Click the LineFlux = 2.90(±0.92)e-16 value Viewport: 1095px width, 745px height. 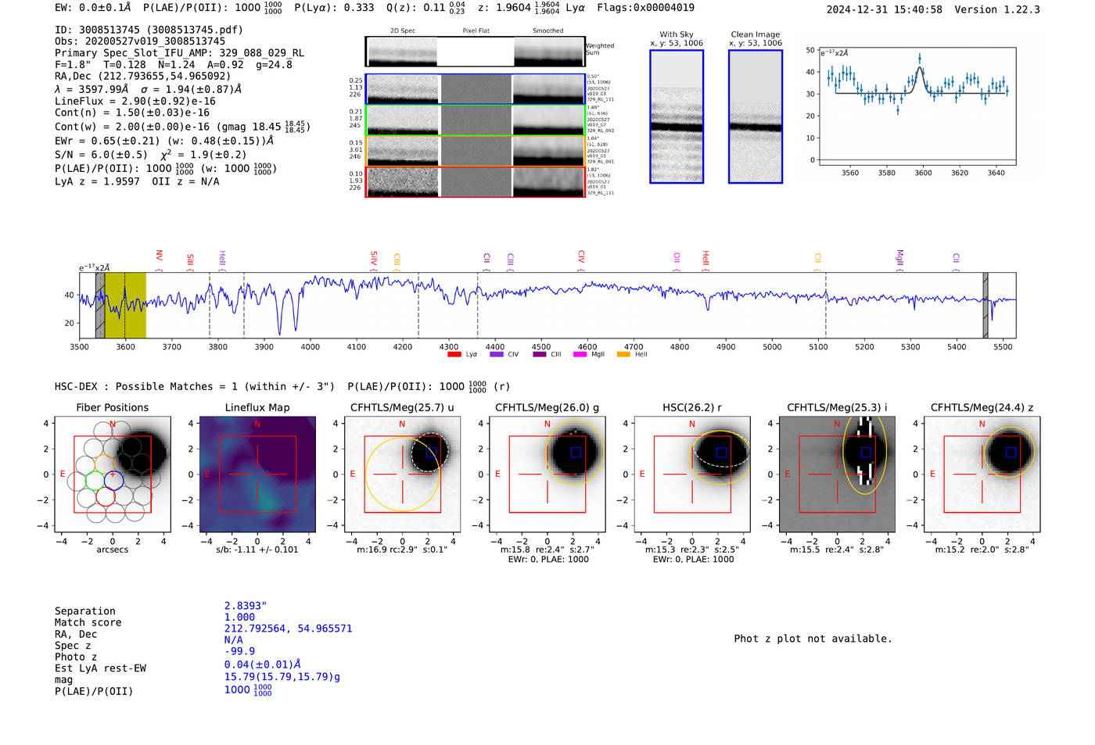(135, 102)
